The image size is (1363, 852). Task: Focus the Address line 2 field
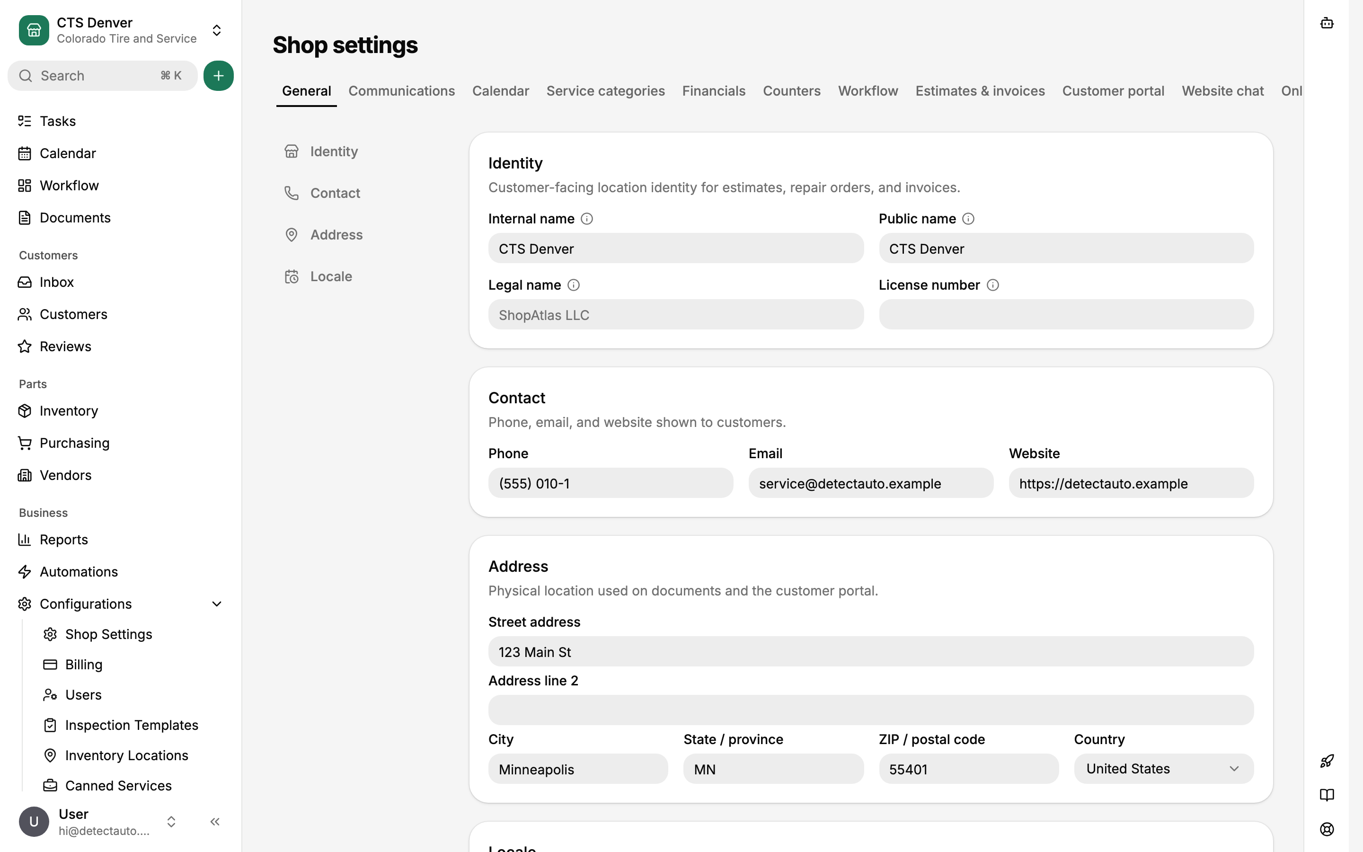coord(871,710)
